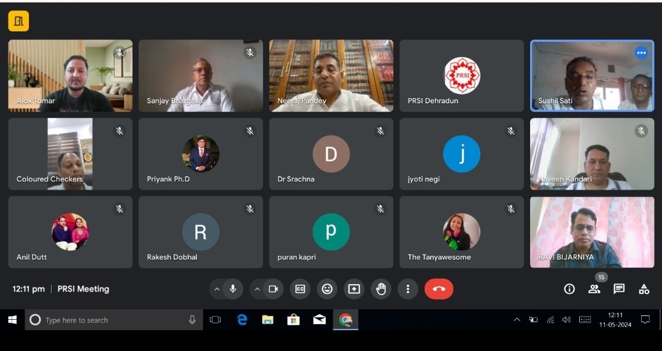Screen dimensions: 662x351
Task: Turn on closed captions
Action: click(x=300, y=289)
